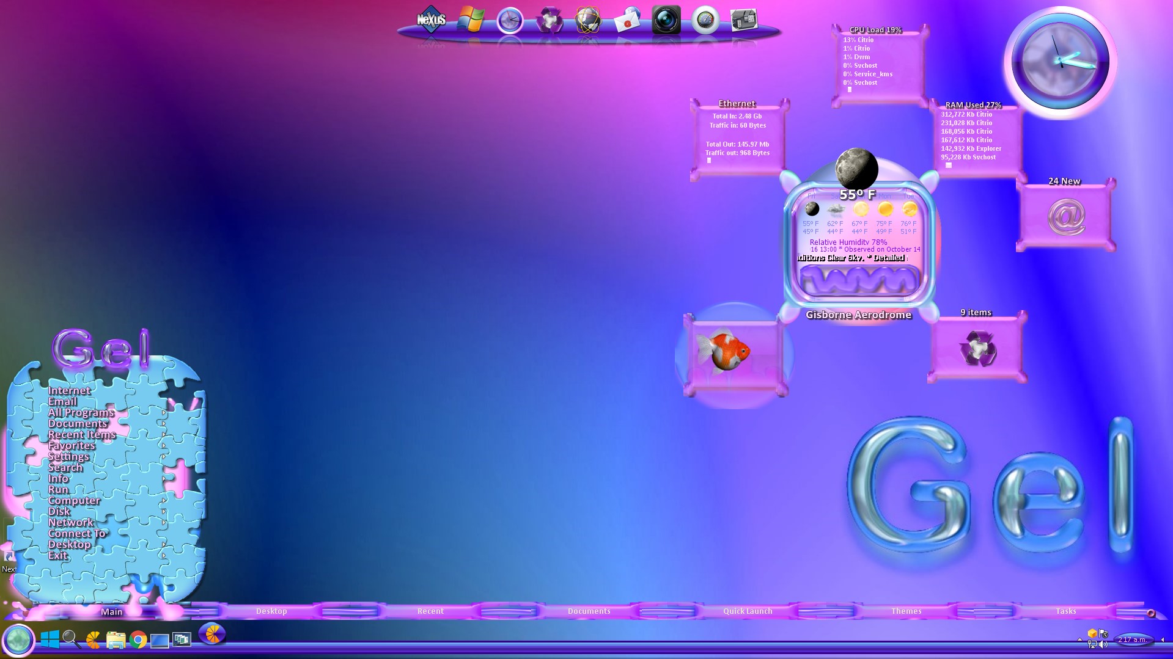Open the Themes tab on the shelf

point(906,611)
